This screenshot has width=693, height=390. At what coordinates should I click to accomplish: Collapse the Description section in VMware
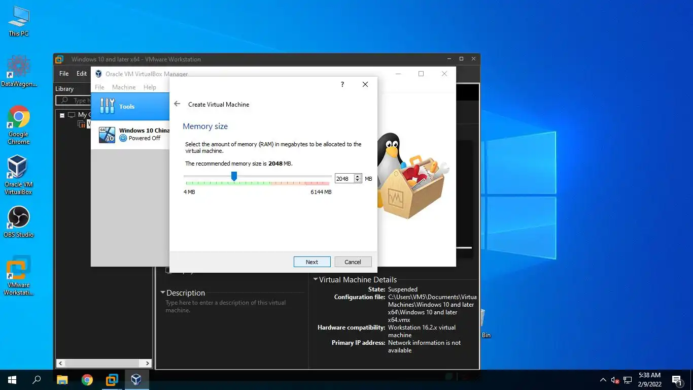[163, 292]
